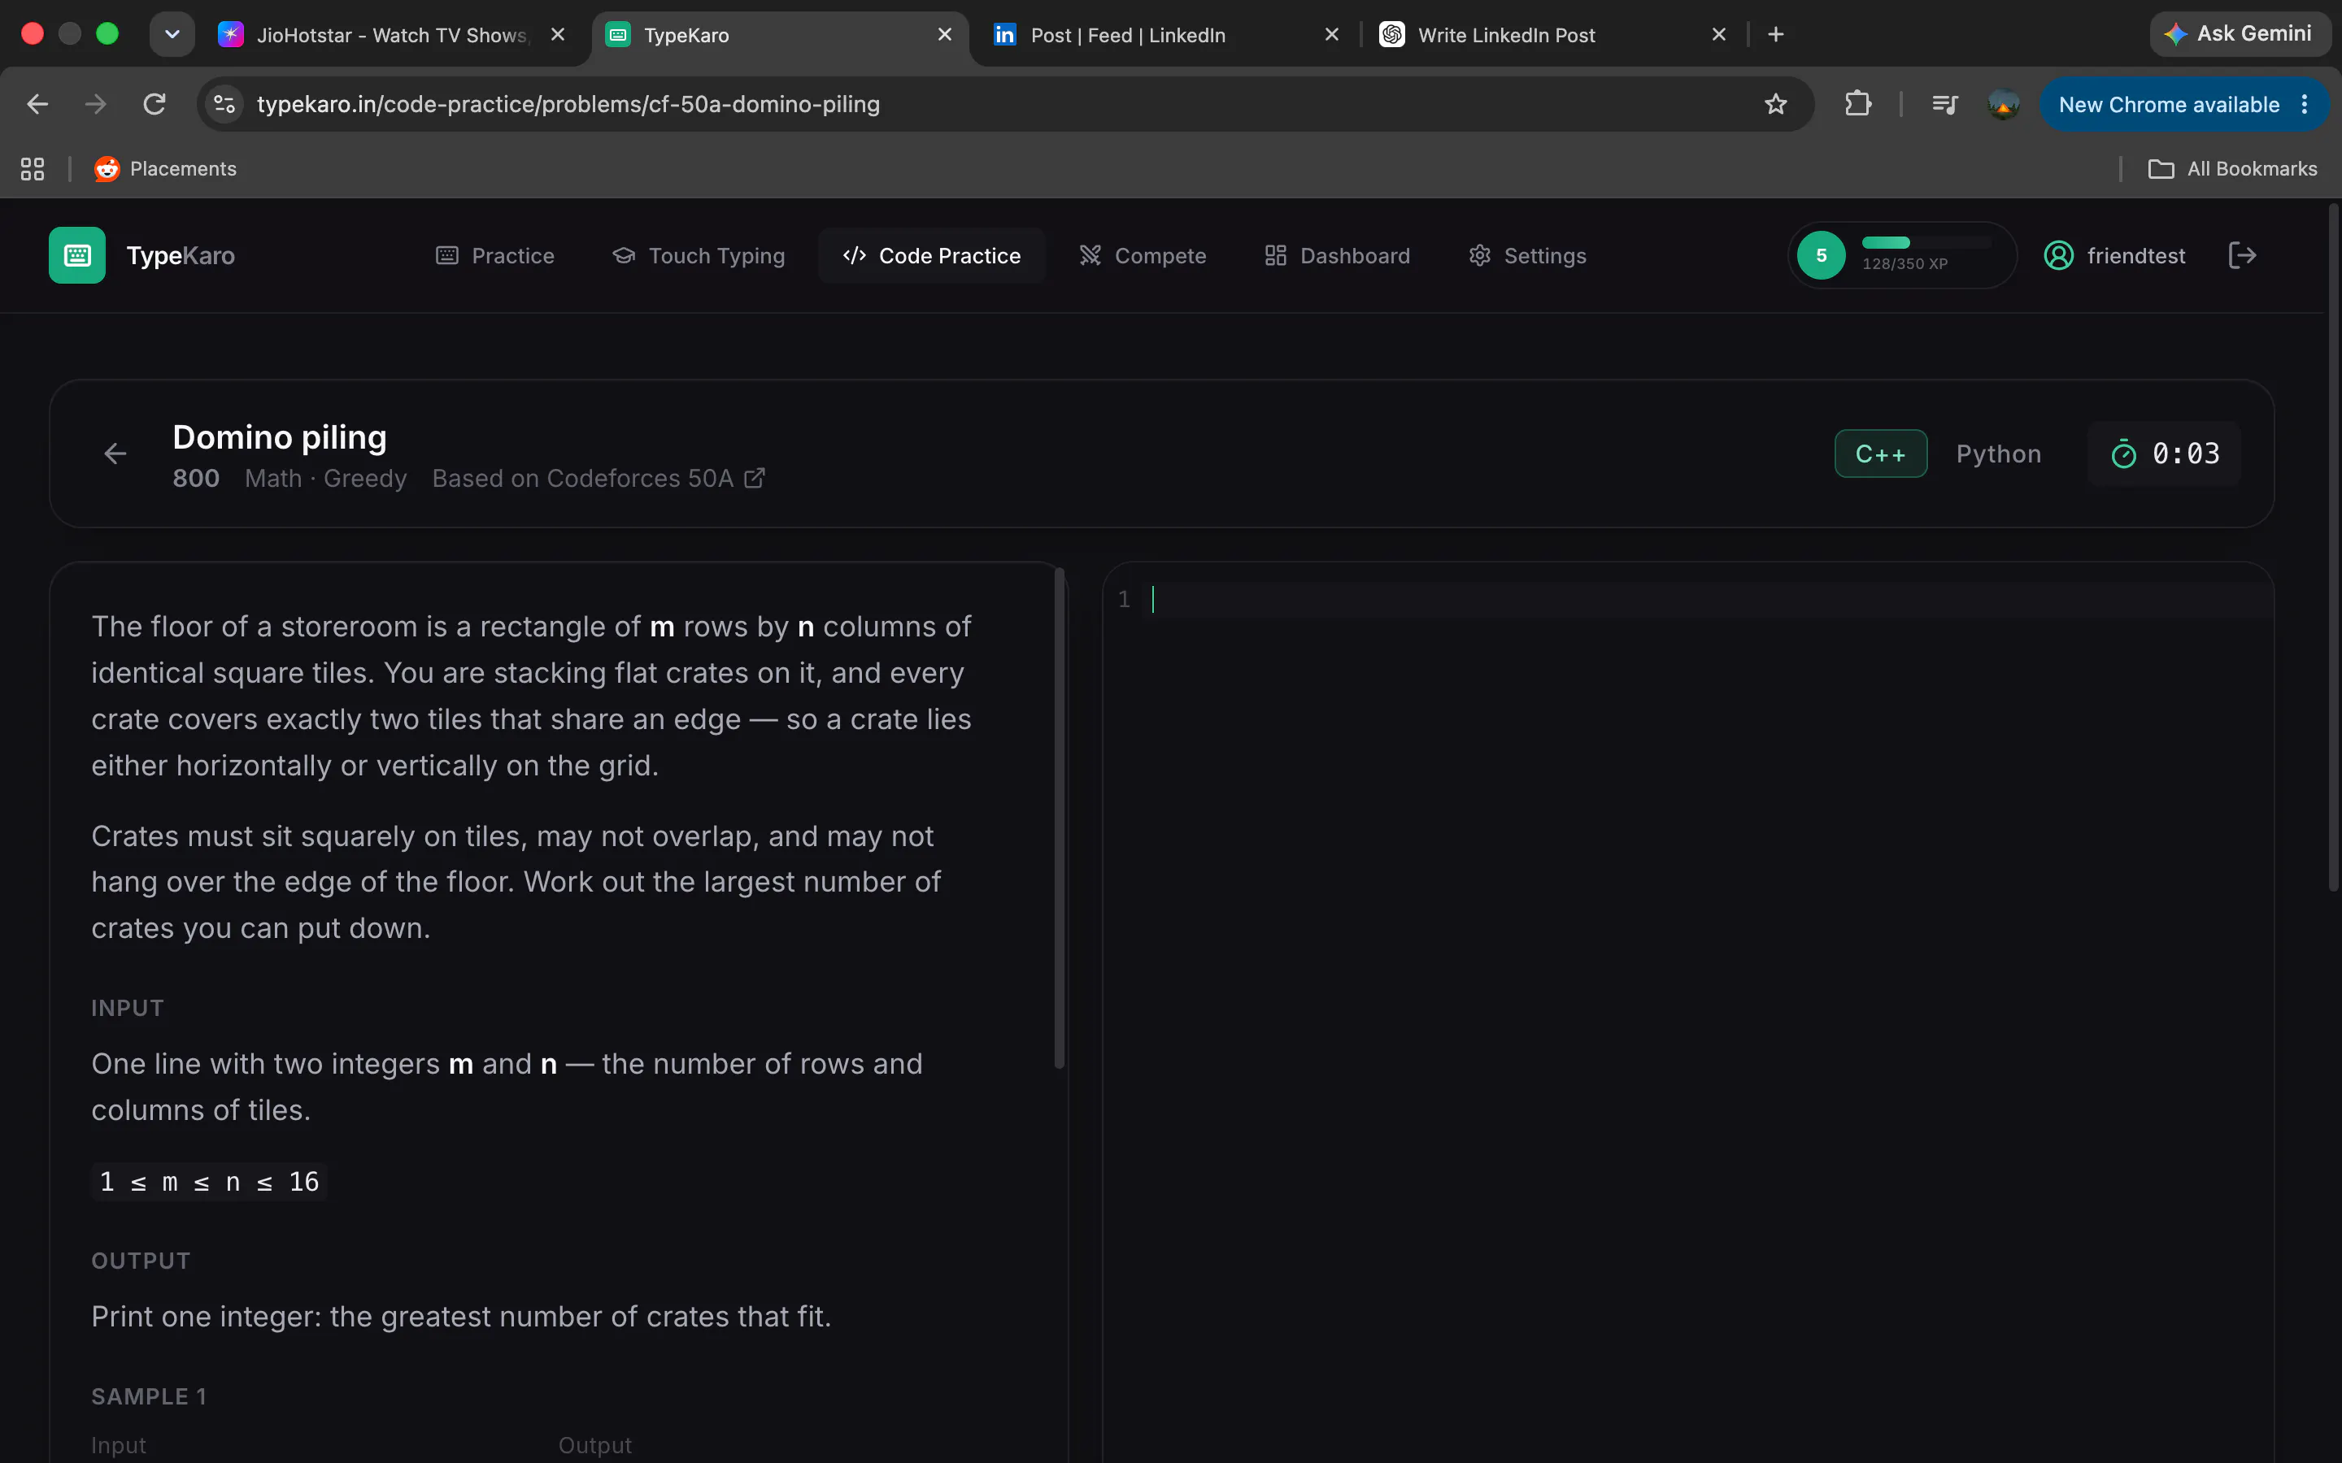Go to the Compete page
Viewport: 2342px width, 1463px height.
coord(1143,255)
